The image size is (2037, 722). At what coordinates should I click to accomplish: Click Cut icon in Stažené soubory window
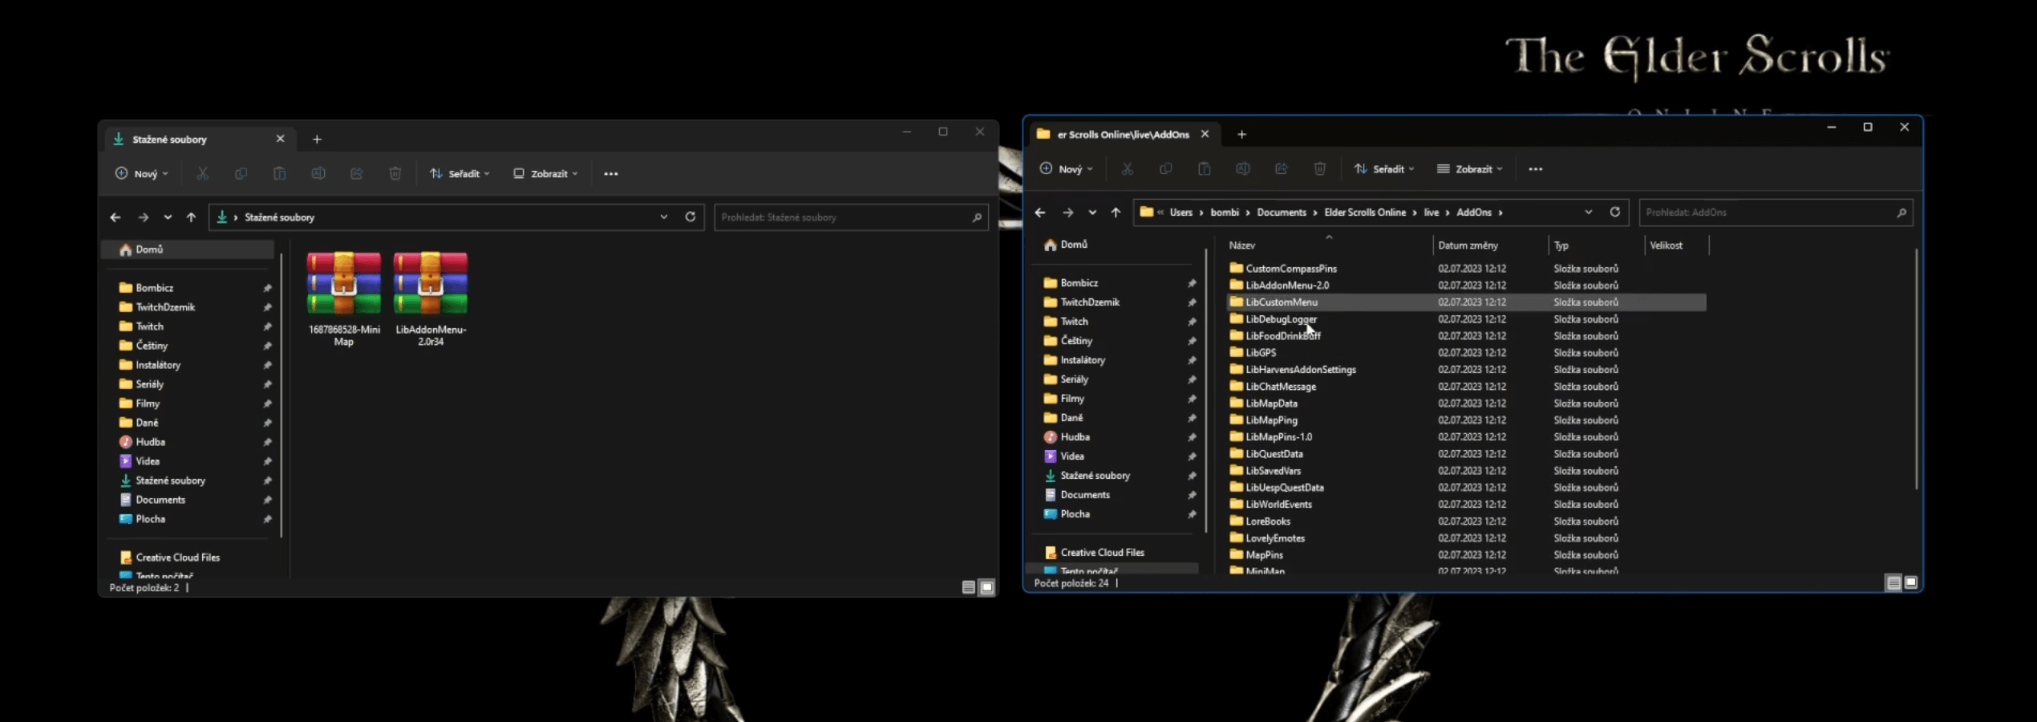tap(203, 173)
